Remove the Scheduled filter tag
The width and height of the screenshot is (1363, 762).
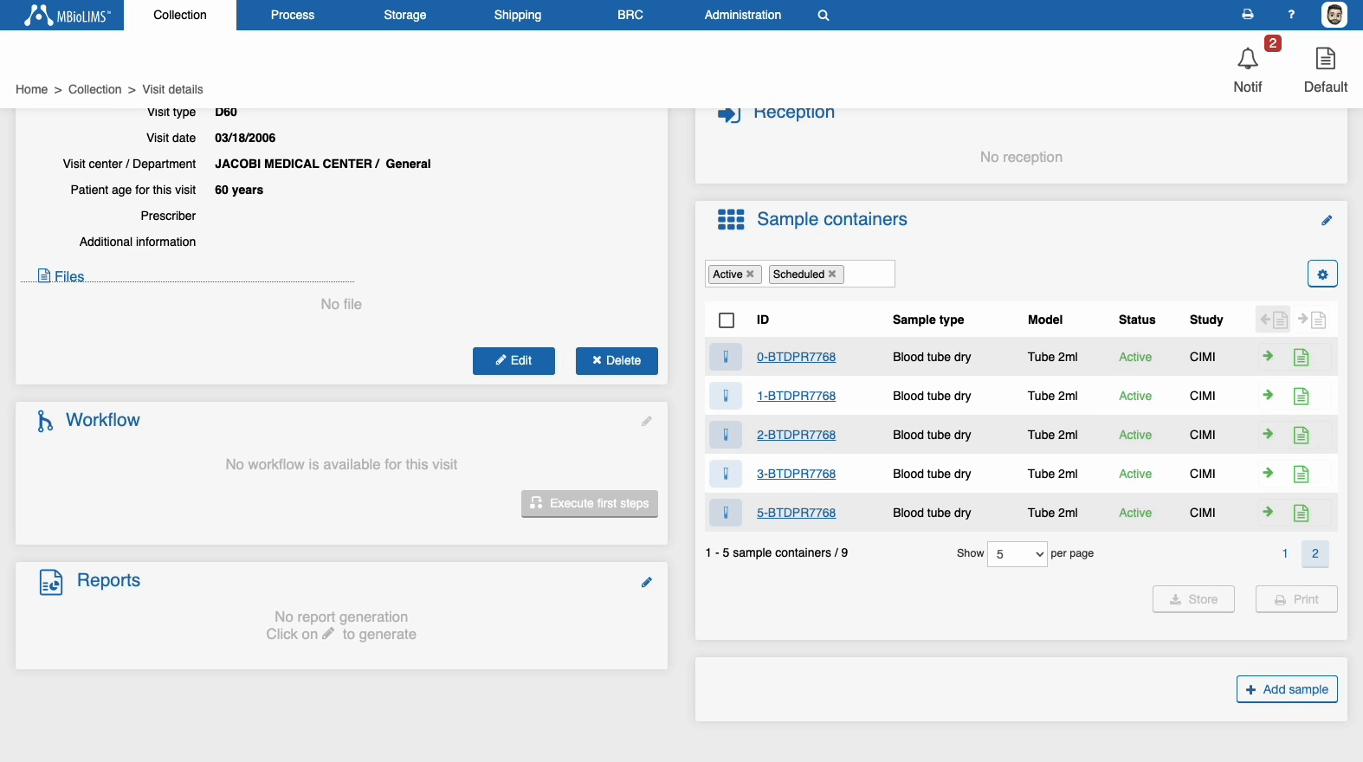832,274
